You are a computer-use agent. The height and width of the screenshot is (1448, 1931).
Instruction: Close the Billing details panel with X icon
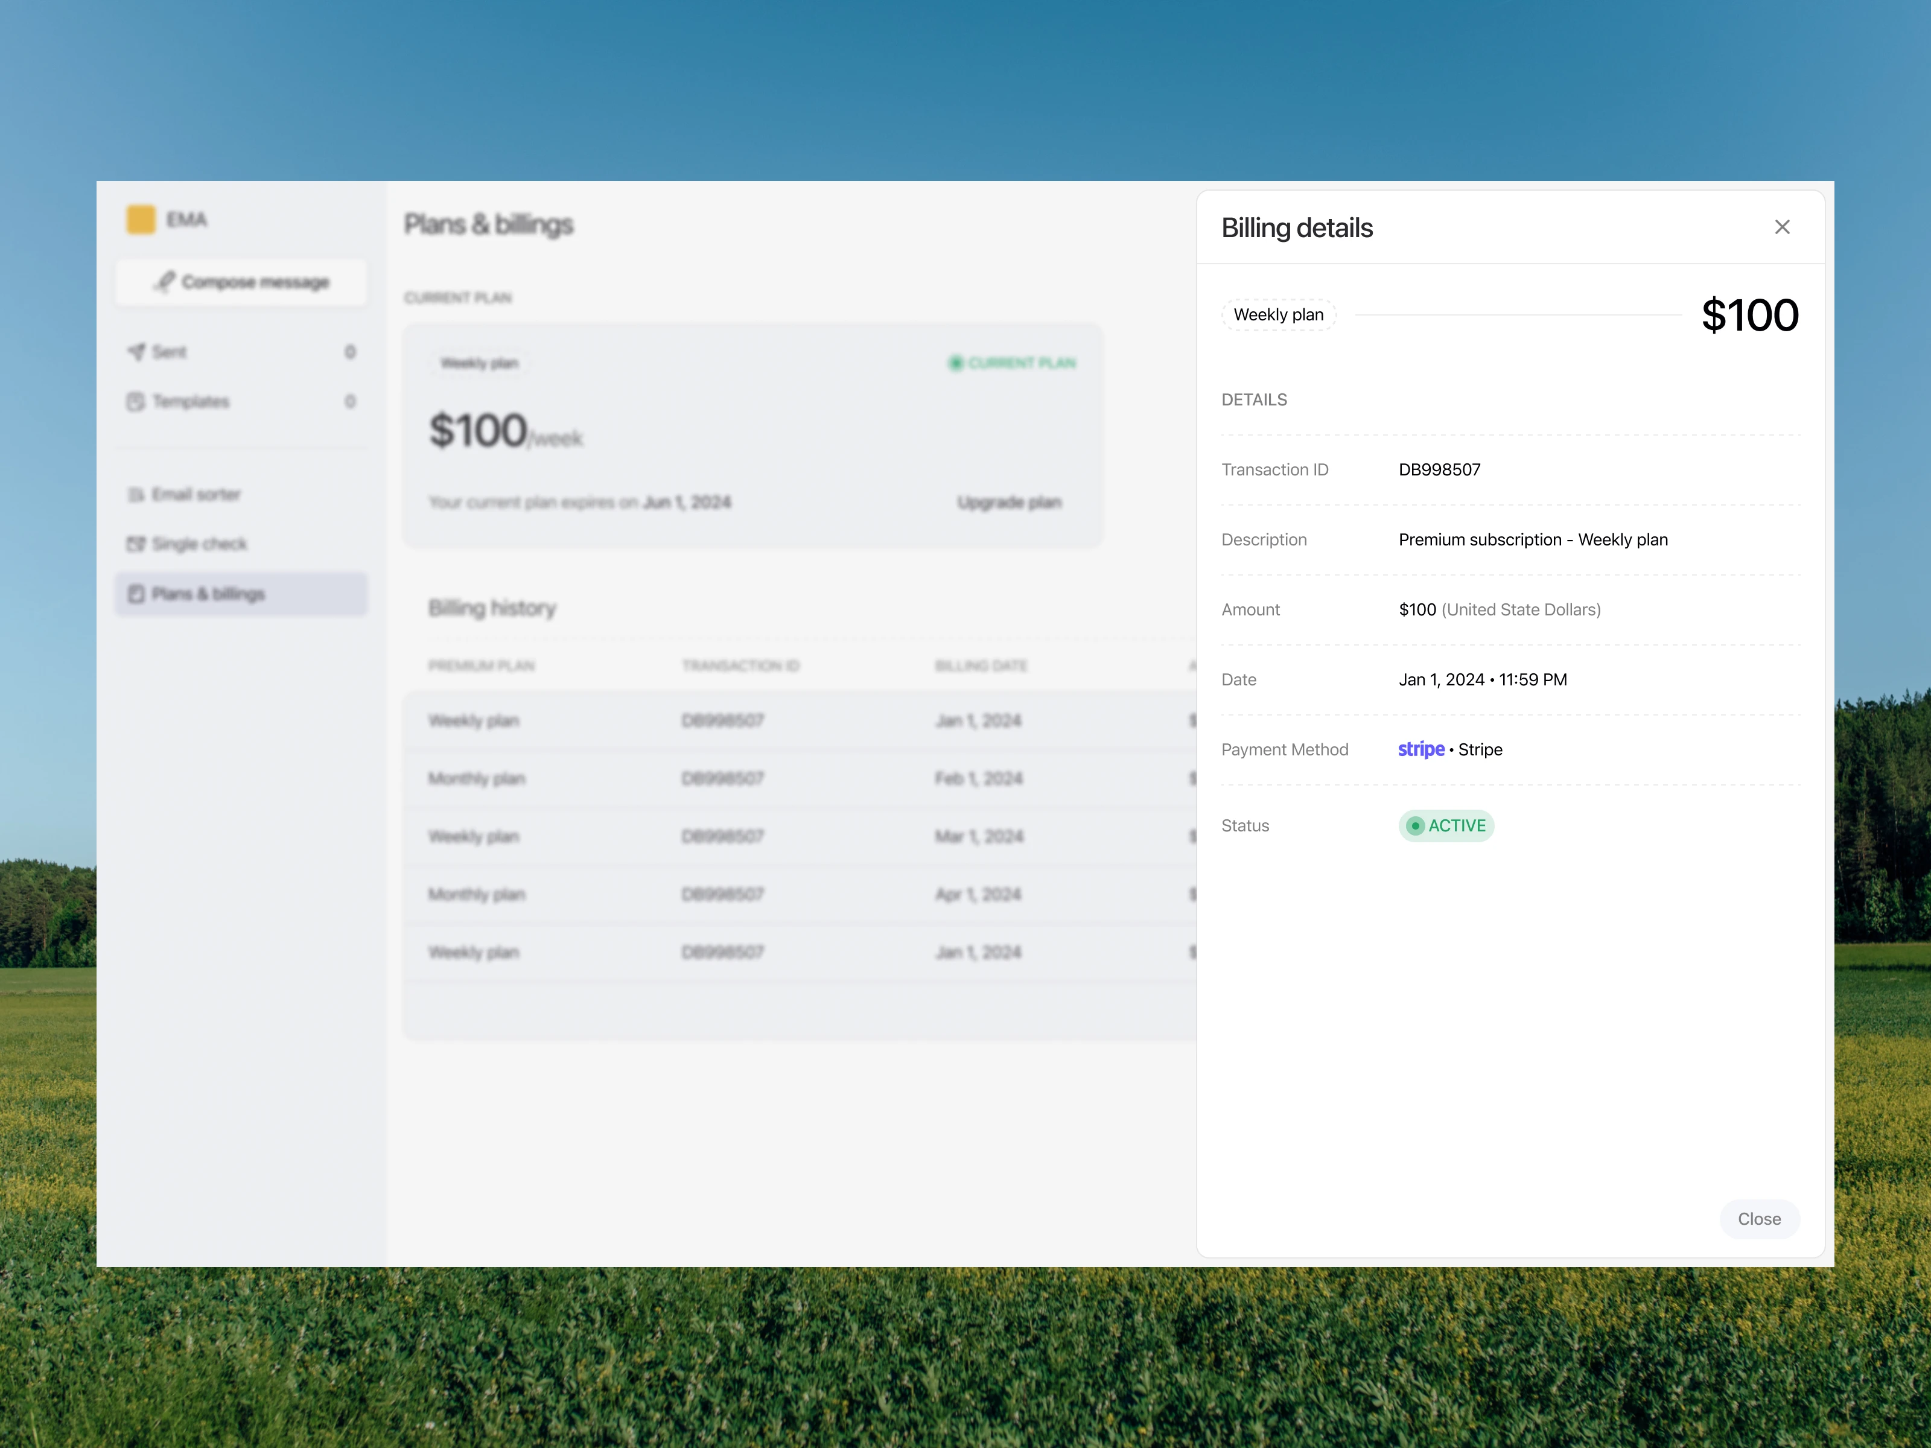[1782, 227]
